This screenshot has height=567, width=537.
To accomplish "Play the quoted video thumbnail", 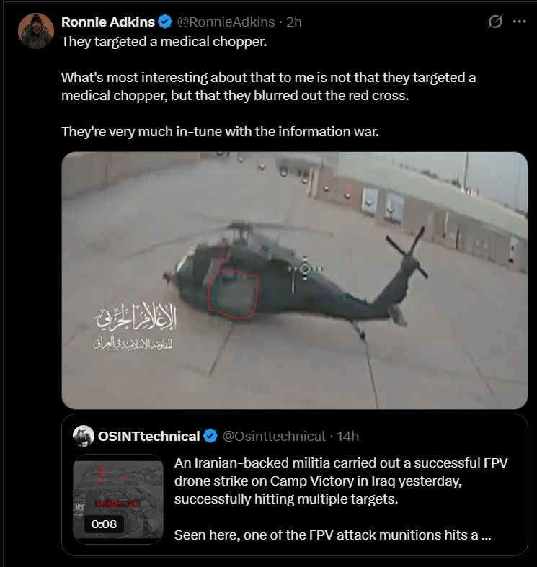I will 118,499.
